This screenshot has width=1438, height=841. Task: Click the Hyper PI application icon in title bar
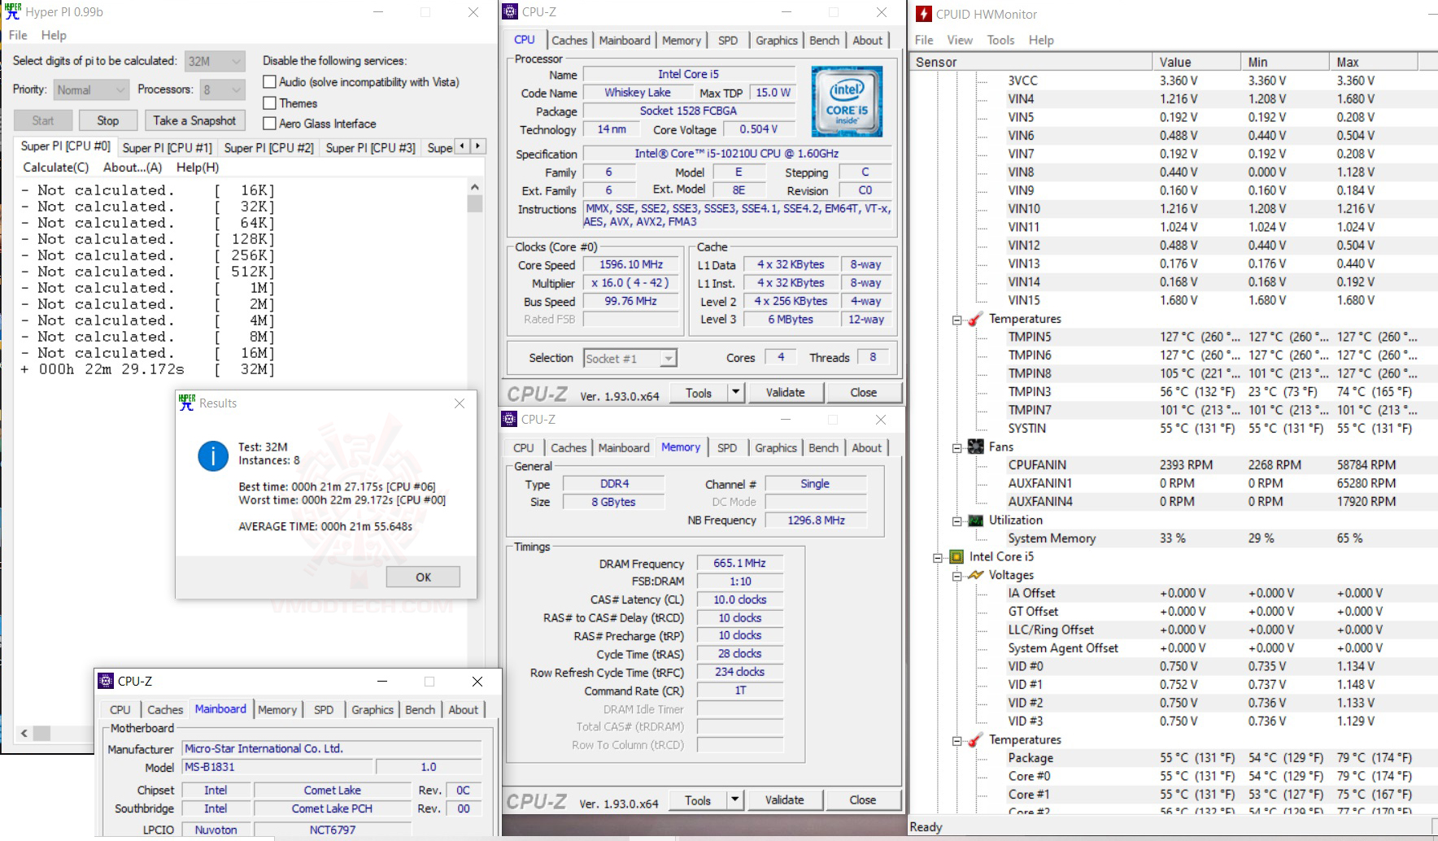click(x=11, y=11)
